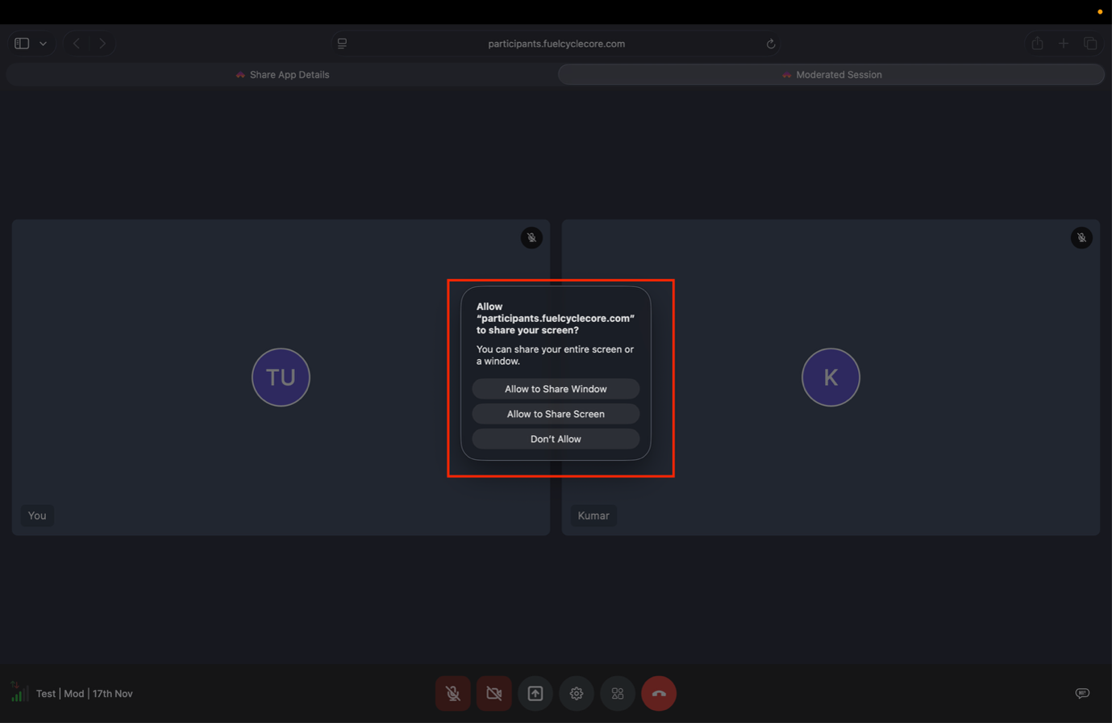The height and width of the screenshot is (727, 1116).
Task: Open the Safari share sheet
Action: tap(1037, 44)
